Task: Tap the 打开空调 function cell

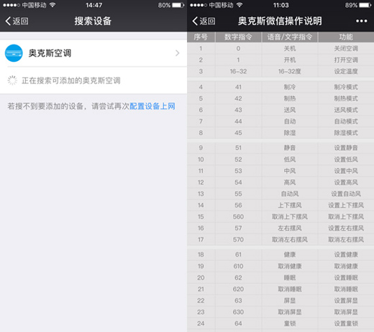Action: pyautogui.click(x=346, y=60)
